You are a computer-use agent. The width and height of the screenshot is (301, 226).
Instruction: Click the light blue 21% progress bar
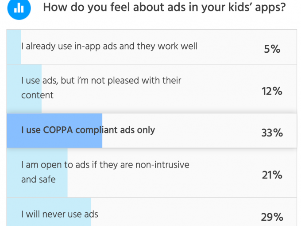(37, 173)
